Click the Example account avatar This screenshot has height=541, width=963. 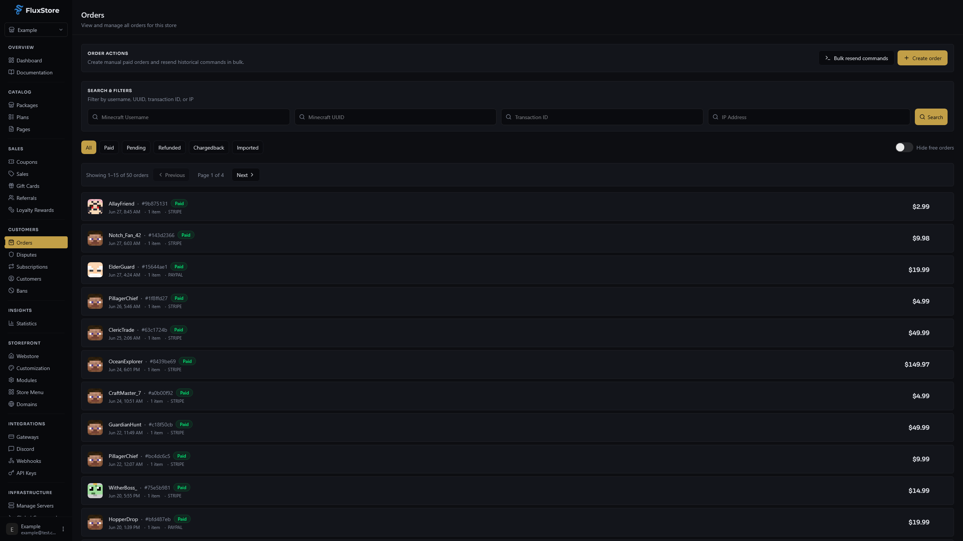pyautogui.click(x=12, y=529)
